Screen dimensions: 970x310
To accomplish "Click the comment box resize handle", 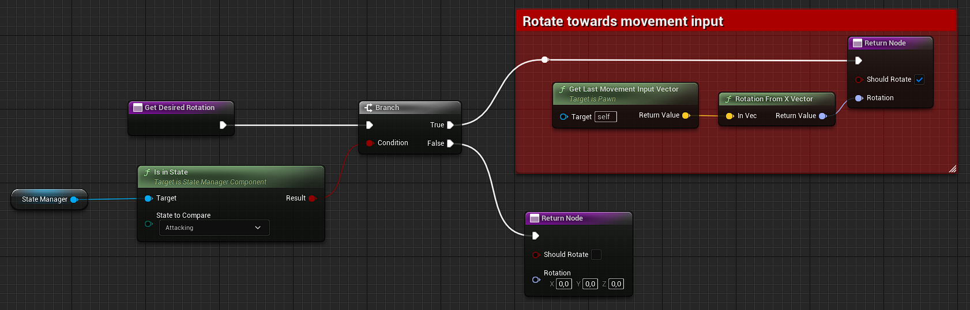I will tap(952, 169).
